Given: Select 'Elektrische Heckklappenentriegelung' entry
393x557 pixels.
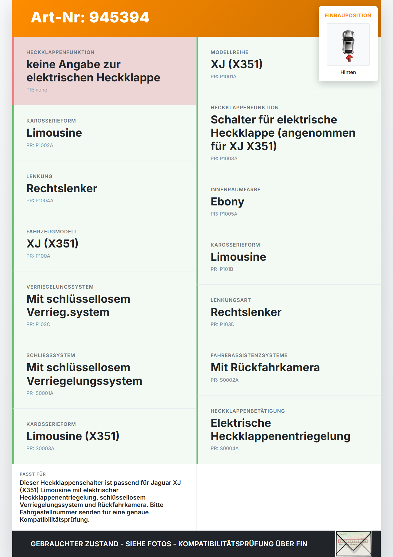Looking at the screenshot, I should (x=289, y=430).
